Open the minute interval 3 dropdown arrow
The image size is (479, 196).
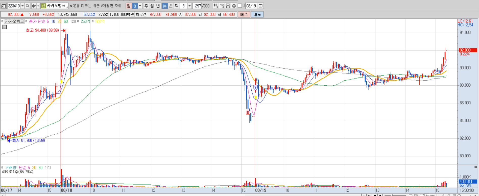click(x=189, y=6)
